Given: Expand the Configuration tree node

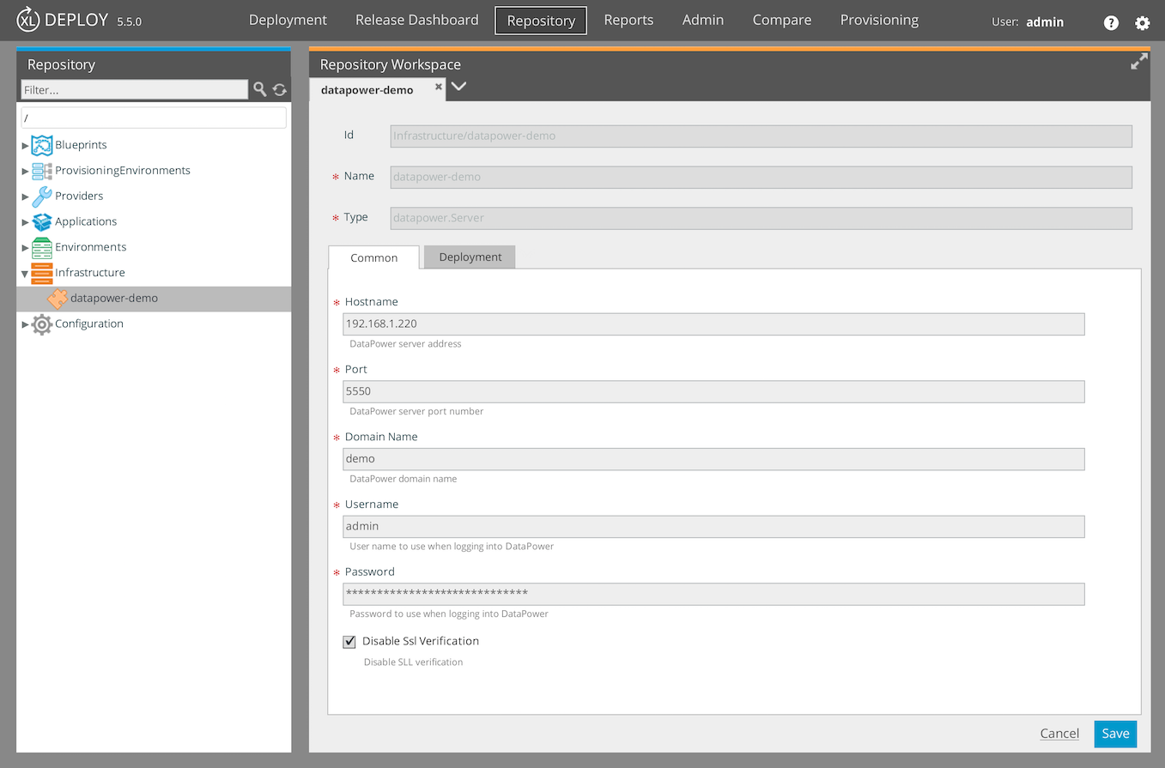Looking at the screenshot, I should click(x=26, y=324).
